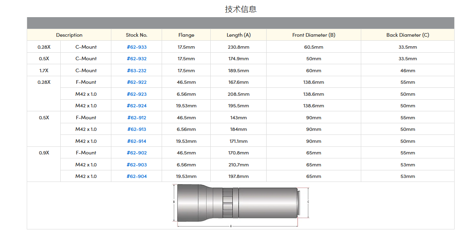Open stock number #62-913
Screen dimensions: 461x237
[137, 129]
